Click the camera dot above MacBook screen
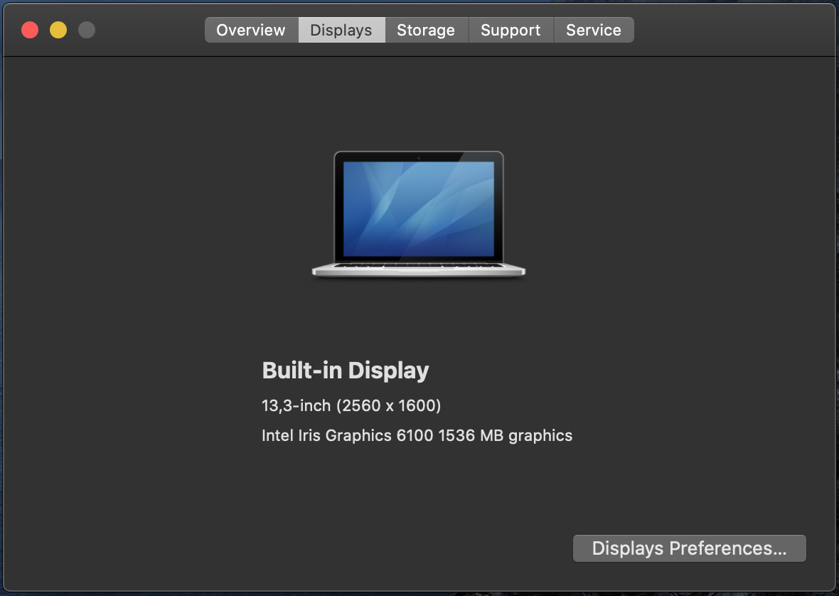 pyautogui.click(x=419, y=157)
